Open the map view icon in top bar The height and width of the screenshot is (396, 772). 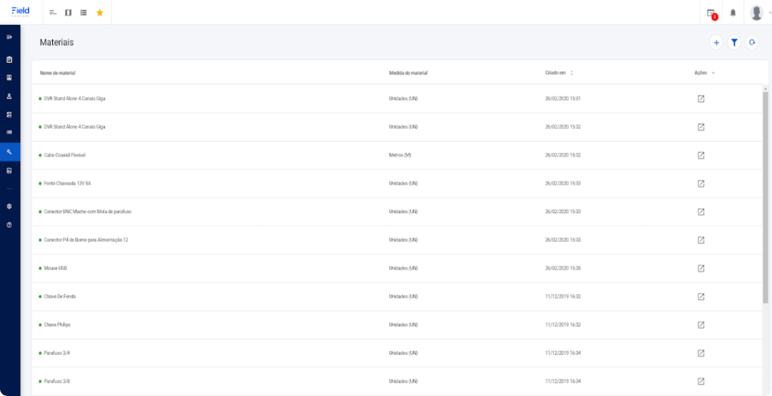[68, 13]
